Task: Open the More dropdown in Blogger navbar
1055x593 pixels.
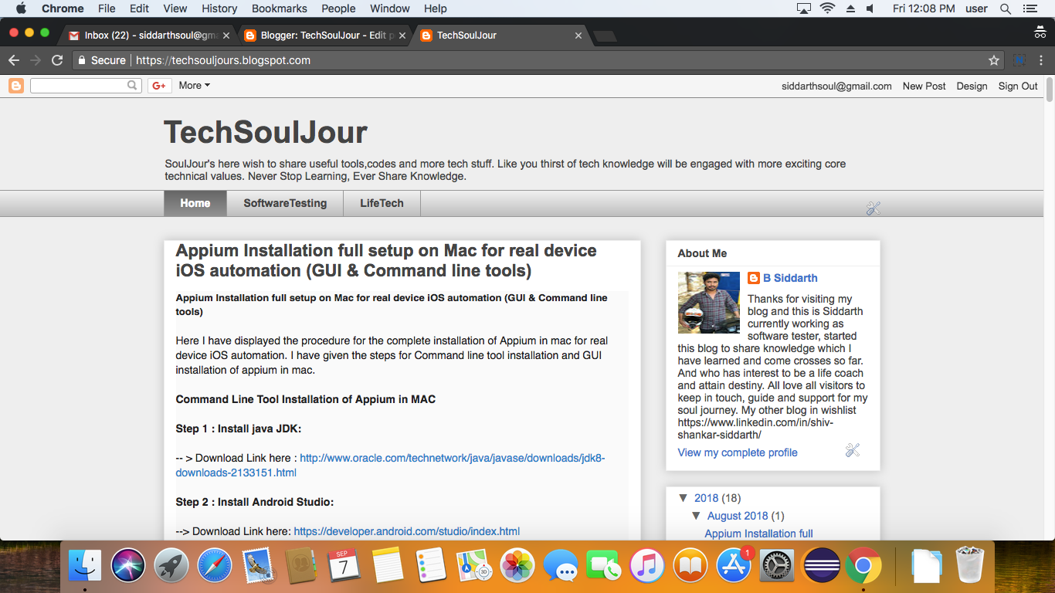Action: click(x=195, y=86)
